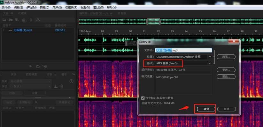Image resolution: width=263 pixels, height=127 pixels.
Task: Open the 帮助(H) menu
Action: point(112,8)
